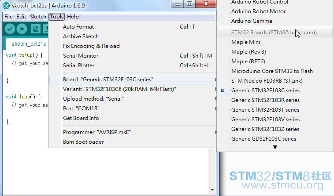Open the Sketch menu

click(38, 17)
